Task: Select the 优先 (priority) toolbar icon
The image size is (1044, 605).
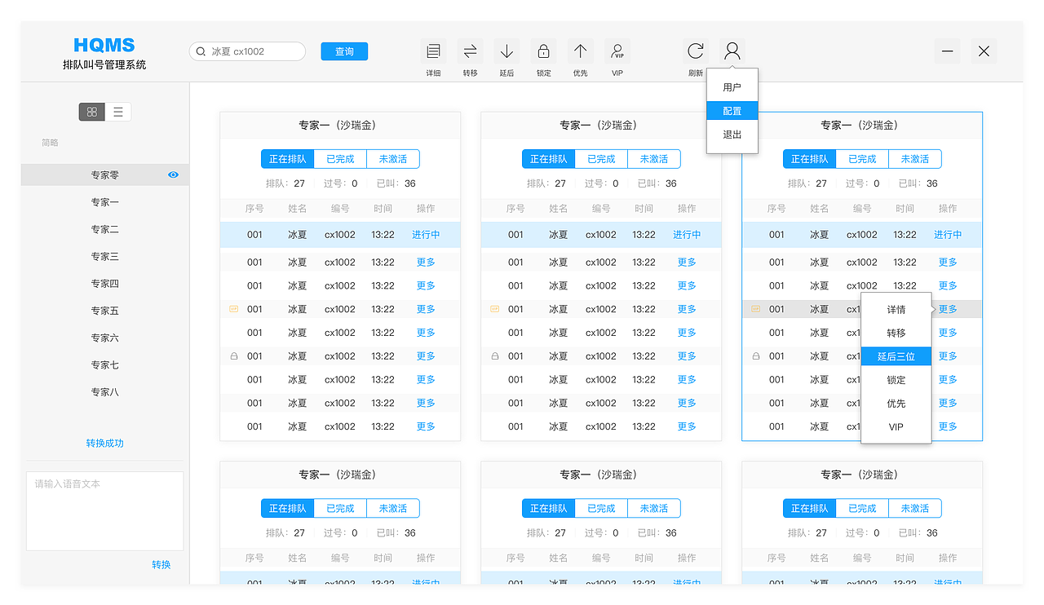Action: coord(580,51)
